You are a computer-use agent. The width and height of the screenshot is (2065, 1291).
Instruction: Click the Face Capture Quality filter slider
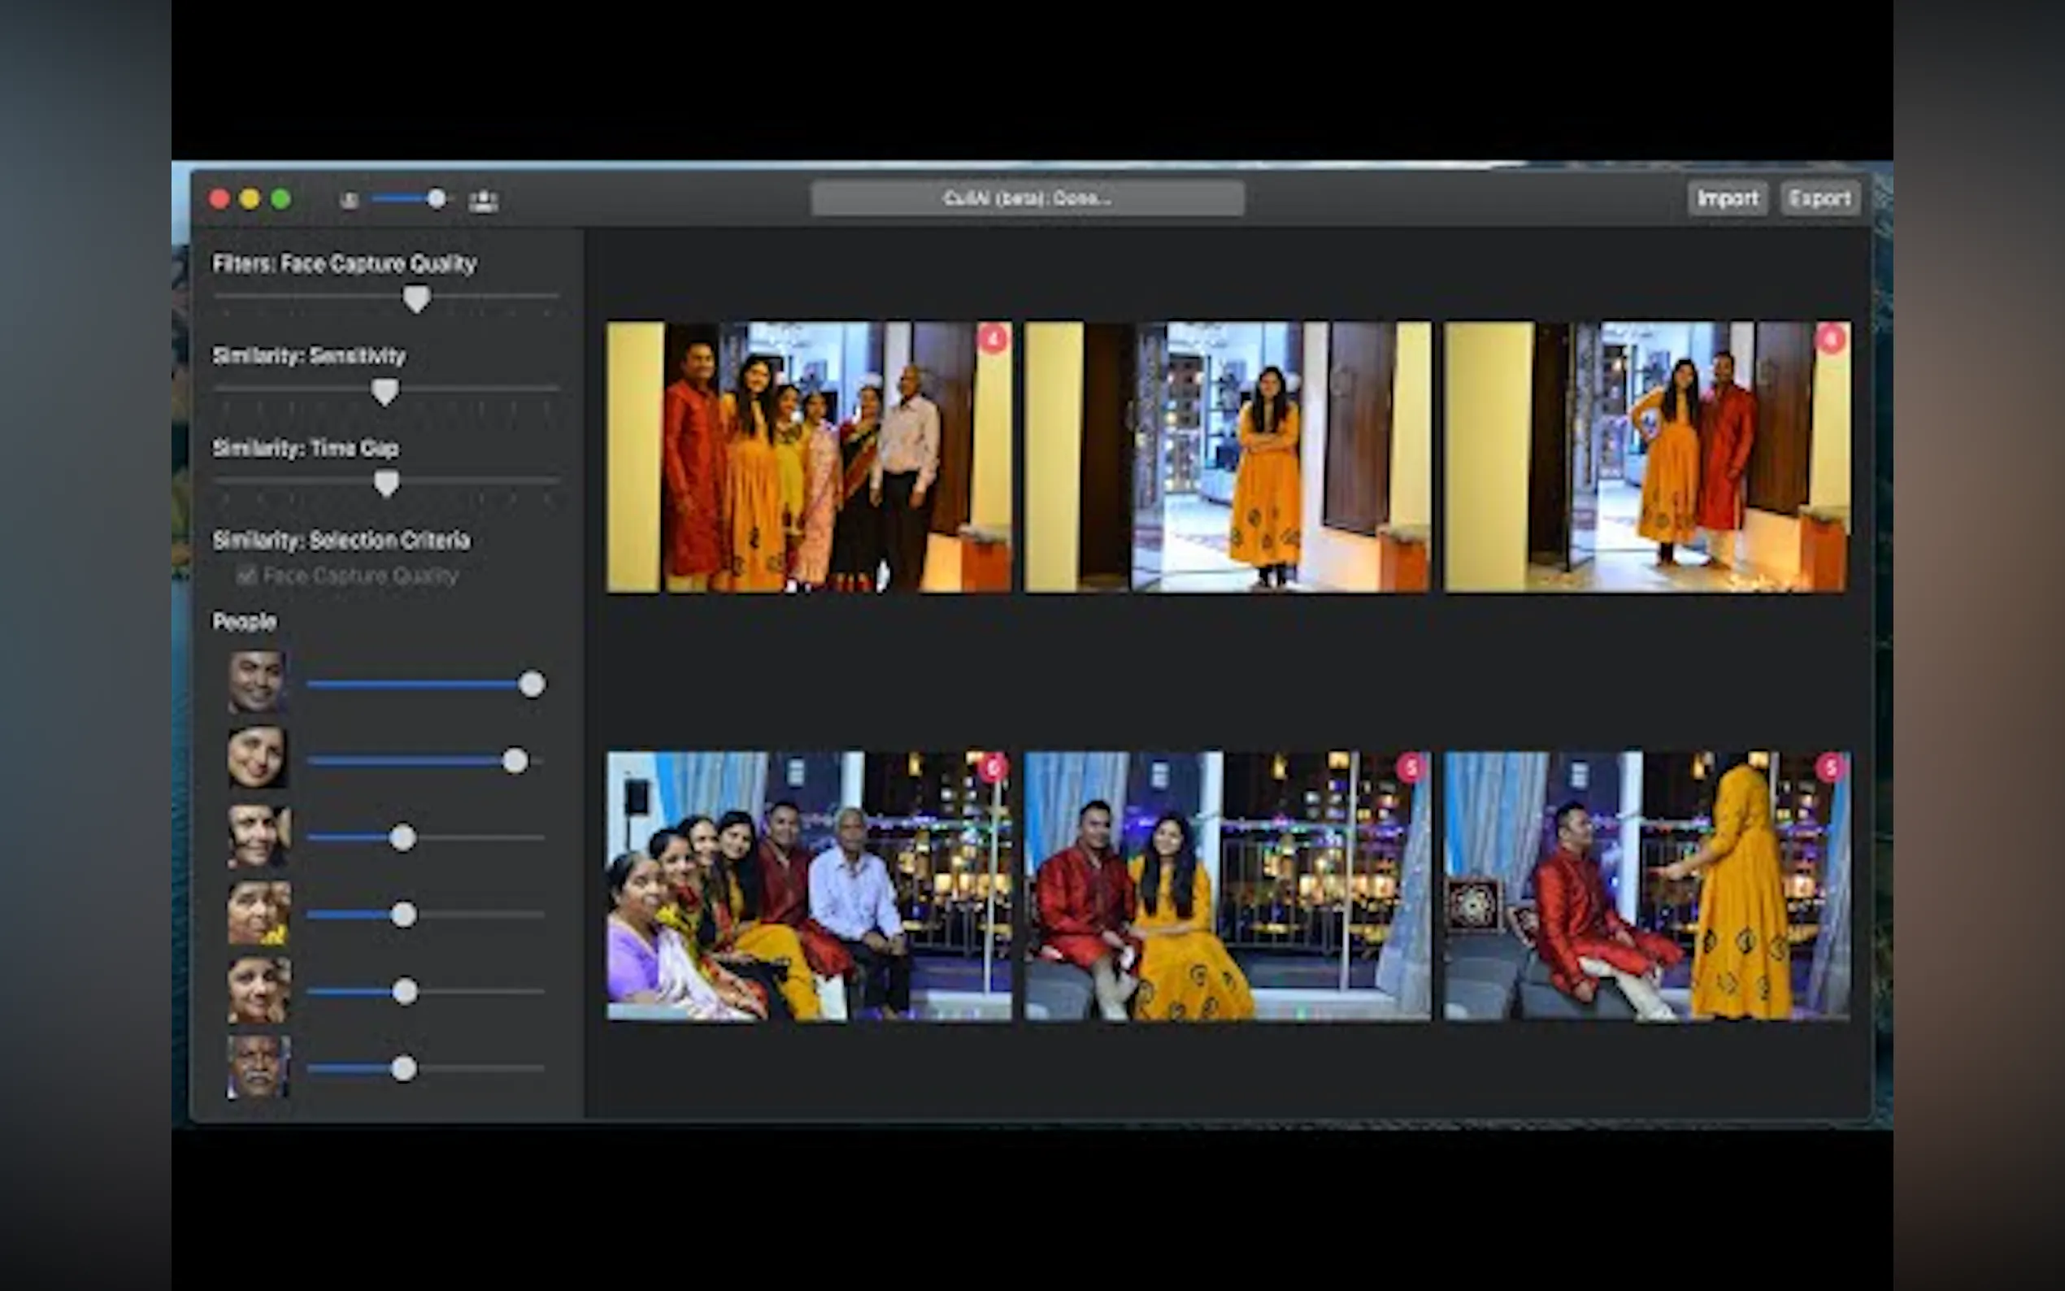tap(415, 298)
